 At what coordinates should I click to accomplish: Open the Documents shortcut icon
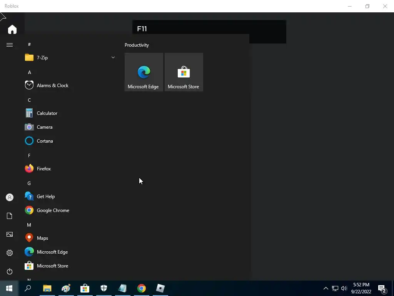pyautogui.click(x=10, y=216)
